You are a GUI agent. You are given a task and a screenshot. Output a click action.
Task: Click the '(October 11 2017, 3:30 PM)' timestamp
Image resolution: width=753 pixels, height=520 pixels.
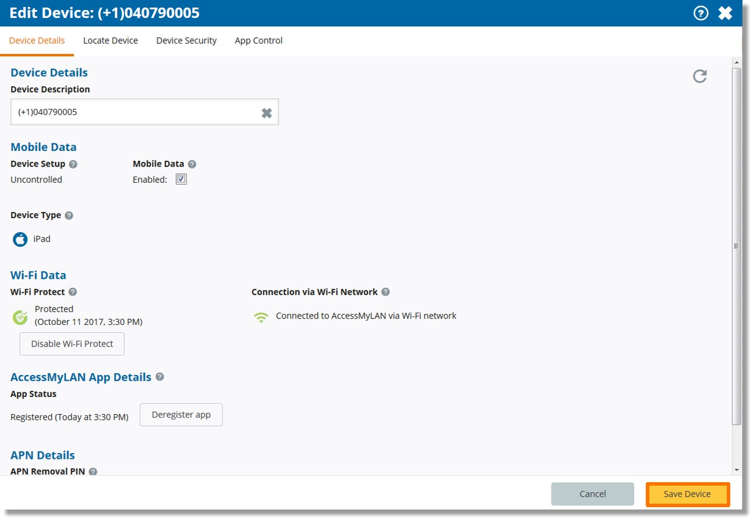click(89, 321)
